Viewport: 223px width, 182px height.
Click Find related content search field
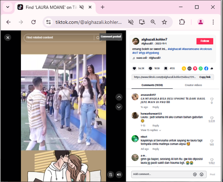59,37
